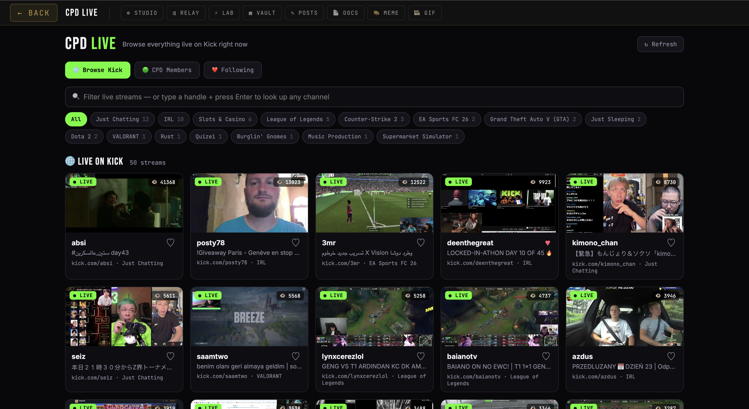
Task: Filter streams by Rust
Action: [171, 137]
